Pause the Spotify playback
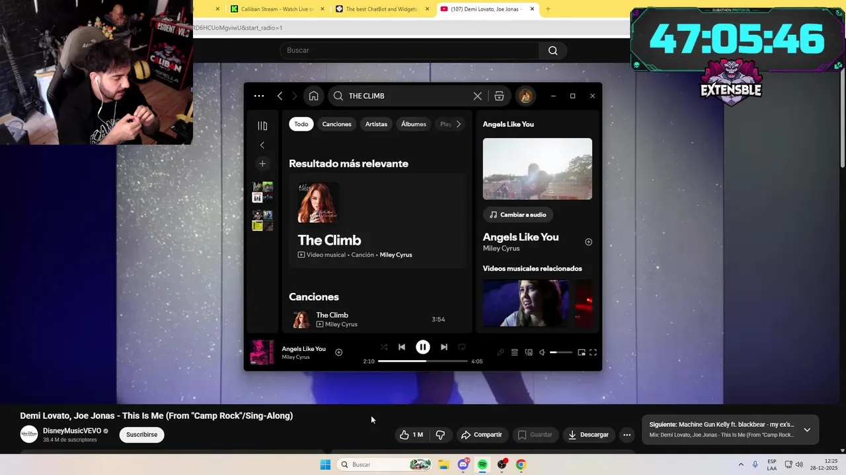 [x=423, y=347]
